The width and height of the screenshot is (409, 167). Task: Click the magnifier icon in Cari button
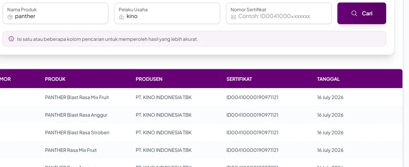354,13
